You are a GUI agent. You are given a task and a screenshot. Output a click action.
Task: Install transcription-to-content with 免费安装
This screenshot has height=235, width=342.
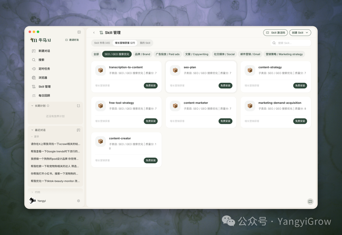point(151,86)
